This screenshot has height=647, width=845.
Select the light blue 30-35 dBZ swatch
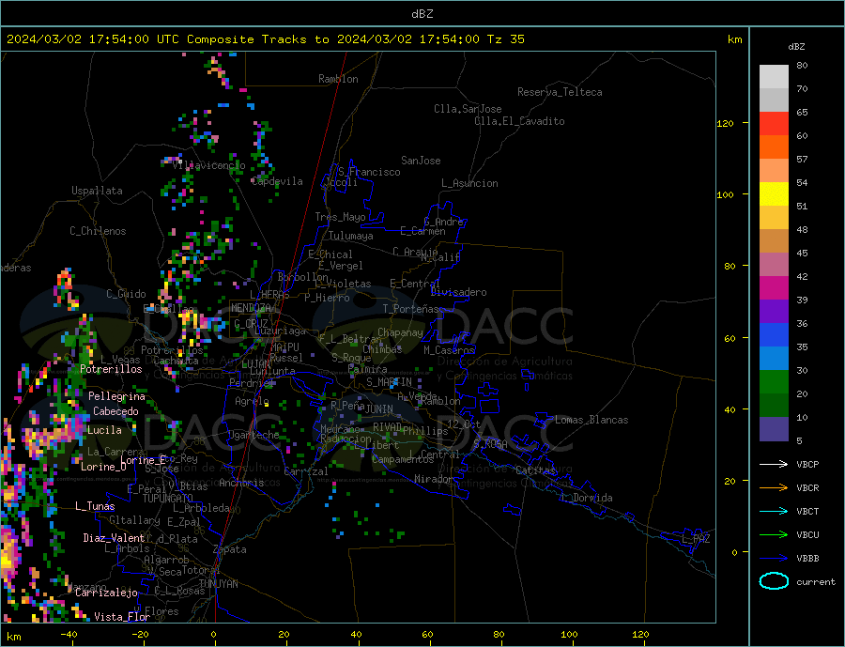(x=774, y=358)
